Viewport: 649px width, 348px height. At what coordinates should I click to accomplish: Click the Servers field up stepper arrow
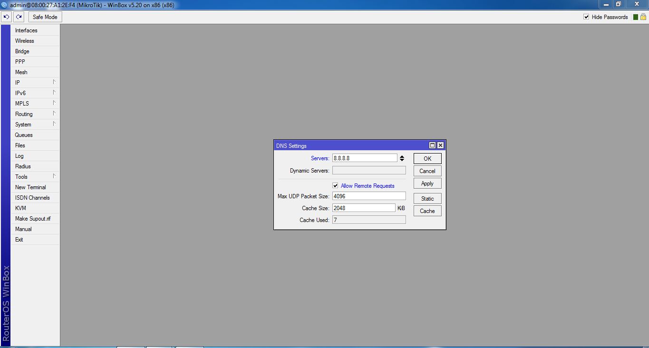pyautogui.click(x=402, y=155)
